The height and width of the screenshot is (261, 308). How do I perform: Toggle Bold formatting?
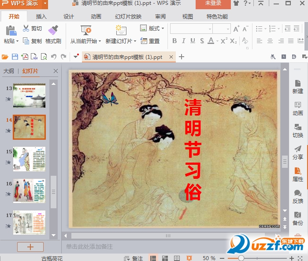(x=174, y=41)
